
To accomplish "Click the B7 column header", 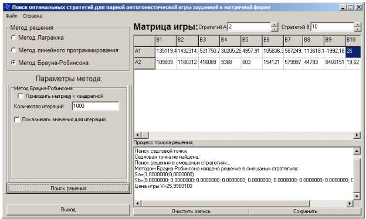I will [293, 41].
